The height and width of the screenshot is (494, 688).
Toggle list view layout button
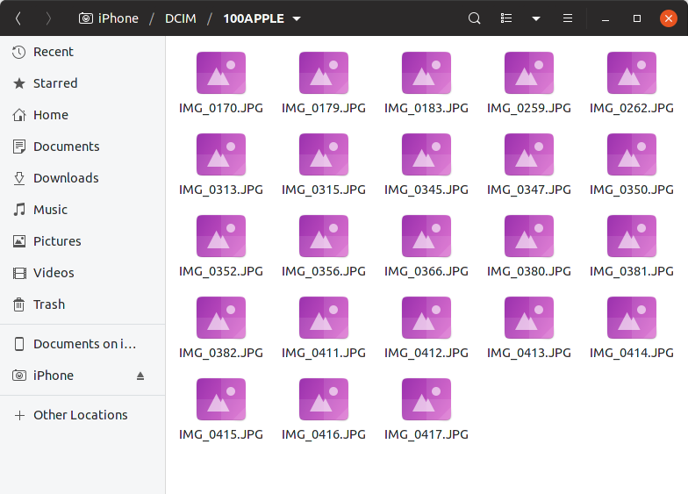[505, 18]
